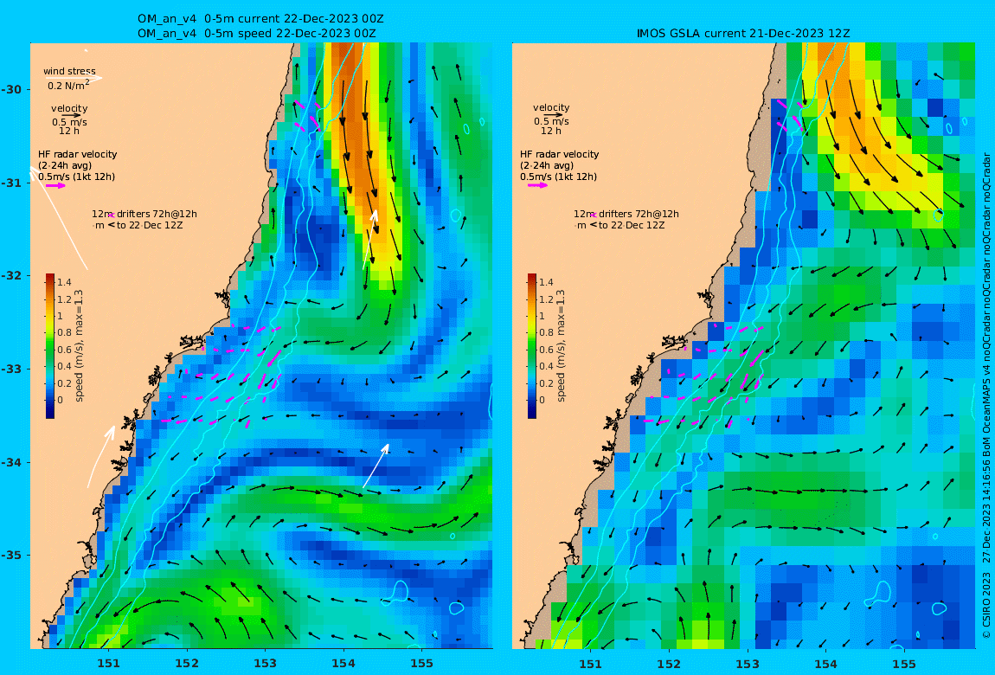
Task: Click 'speed (m/s), max=1.3' label in OM_an_v4 map
Action: (79, 346)
